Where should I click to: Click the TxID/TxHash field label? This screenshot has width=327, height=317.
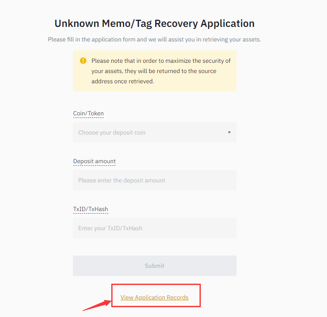click(90, 209)
